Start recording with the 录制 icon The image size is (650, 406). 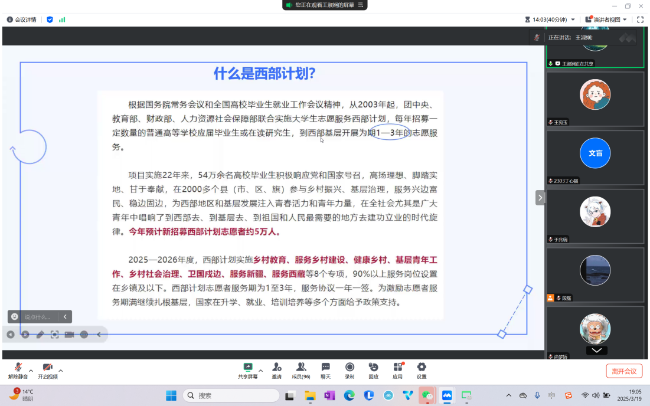point(350,368)
